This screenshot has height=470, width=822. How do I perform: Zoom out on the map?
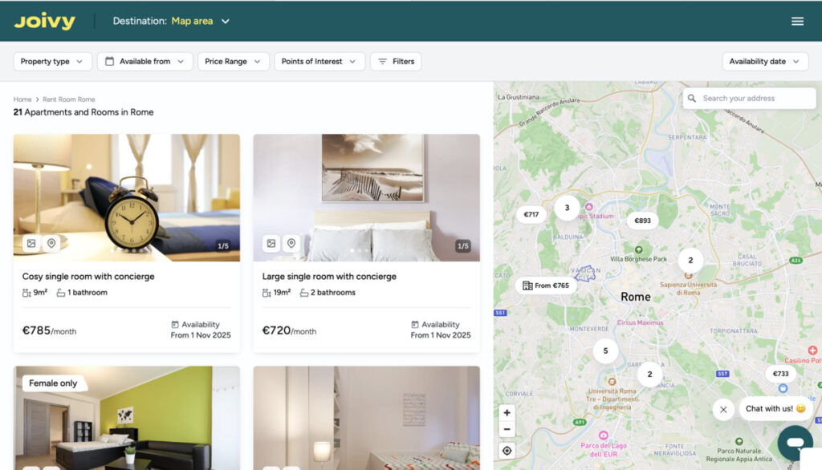click(507, 430)
